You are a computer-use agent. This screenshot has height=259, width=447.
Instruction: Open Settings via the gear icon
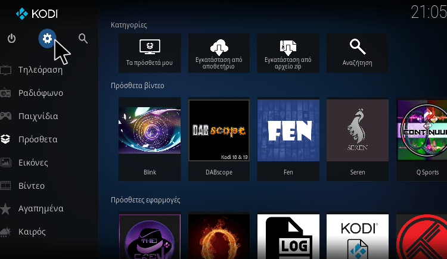click(x=47, y=38)
